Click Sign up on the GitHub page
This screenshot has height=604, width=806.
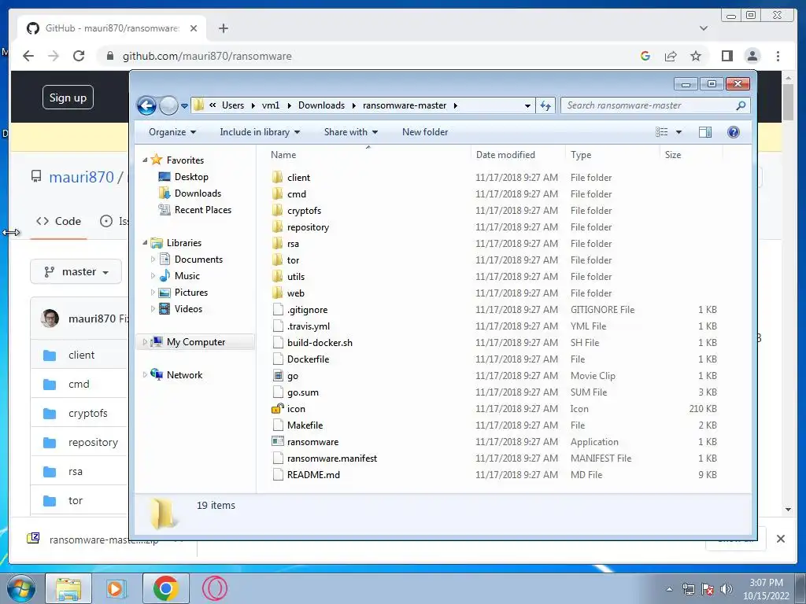coord(68,98)
